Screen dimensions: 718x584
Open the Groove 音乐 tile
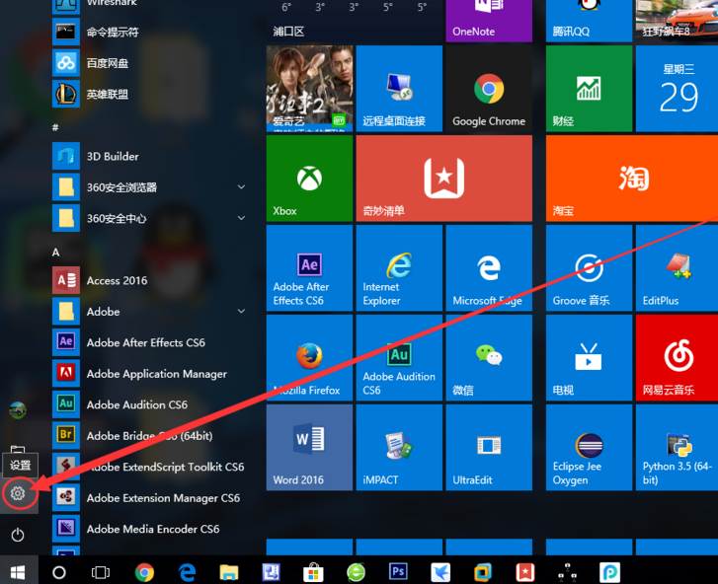589,268
